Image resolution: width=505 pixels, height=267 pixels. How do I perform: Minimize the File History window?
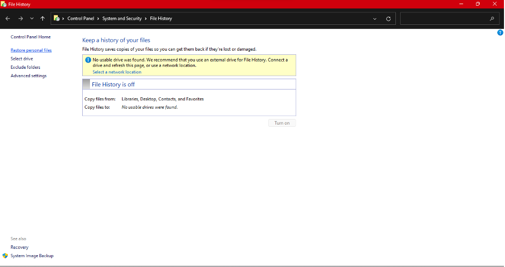coord(461,4)
